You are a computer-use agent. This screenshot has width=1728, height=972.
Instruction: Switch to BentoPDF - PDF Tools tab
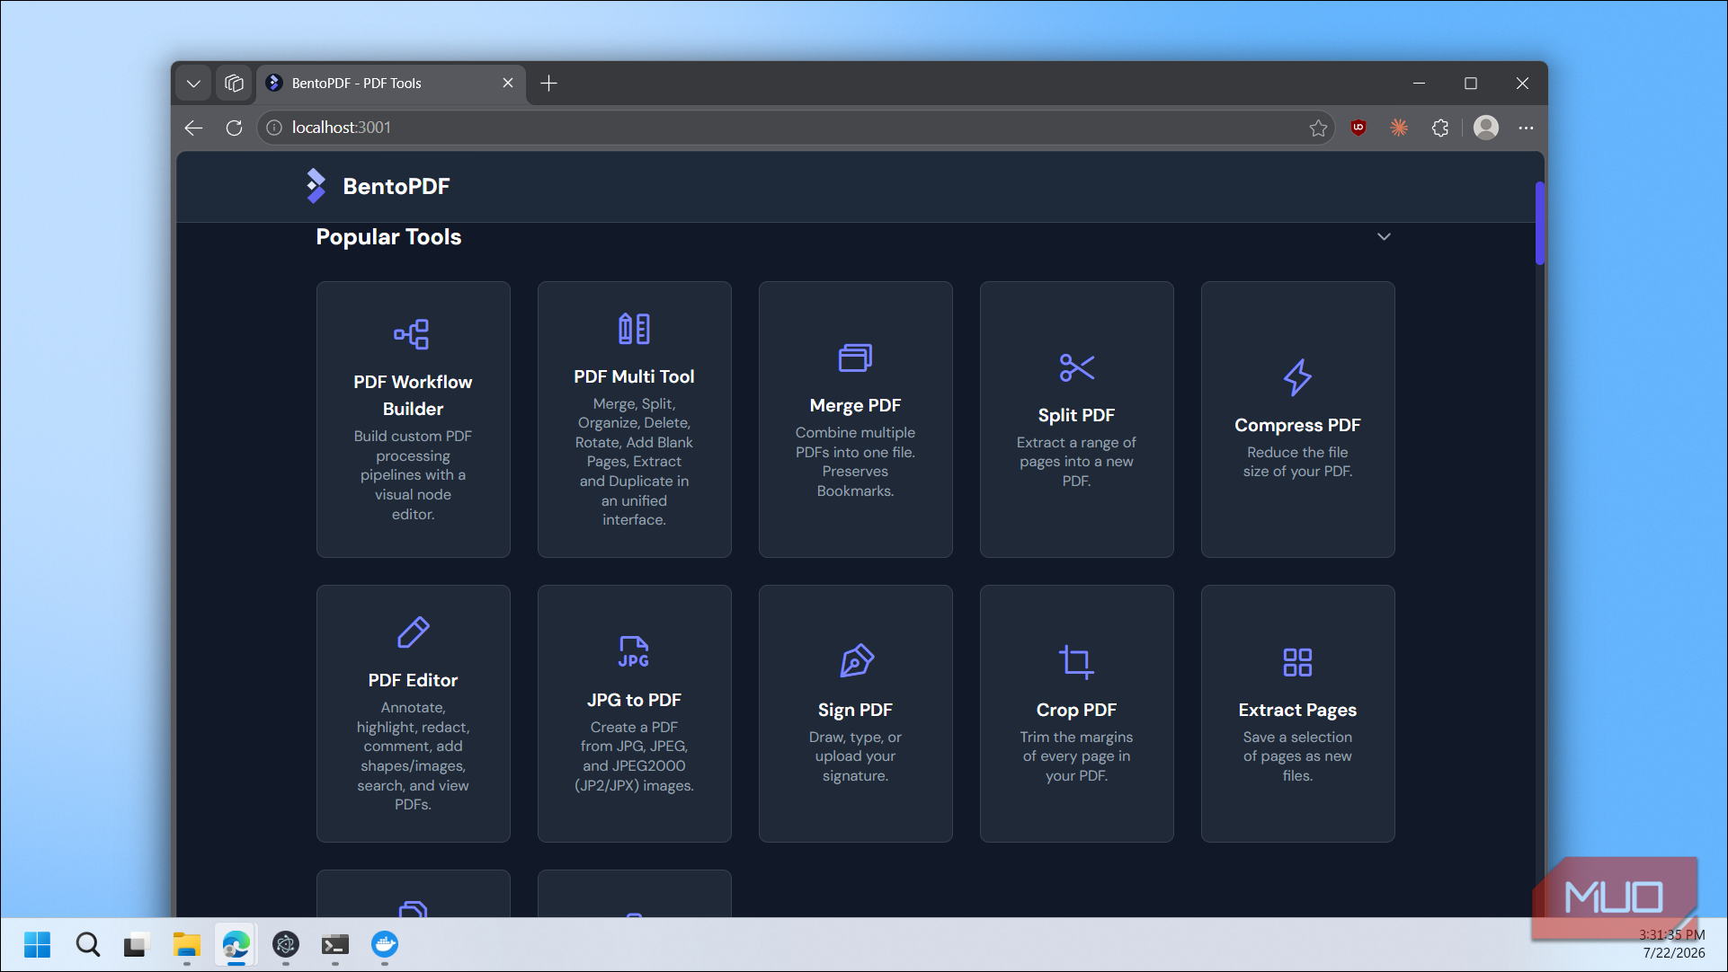pos(392,84)
